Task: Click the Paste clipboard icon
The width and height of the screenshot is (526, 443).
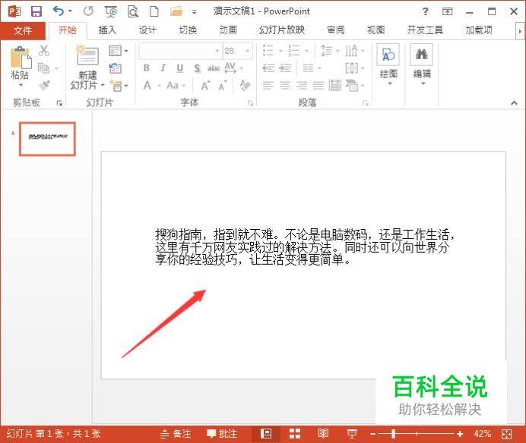Action: tap(21, 57)
